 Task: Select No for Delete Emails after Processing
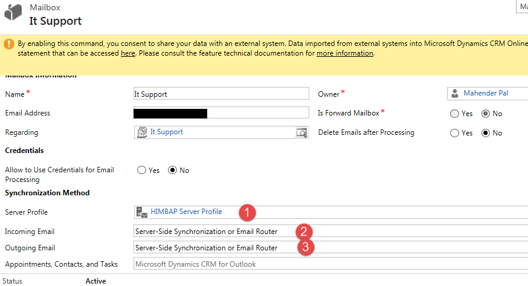coord(486,133)
